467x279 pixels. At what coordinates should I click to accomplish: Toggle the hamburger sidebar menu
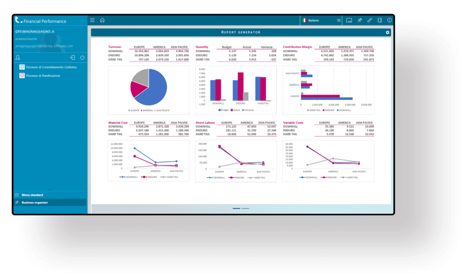point(93,20)
